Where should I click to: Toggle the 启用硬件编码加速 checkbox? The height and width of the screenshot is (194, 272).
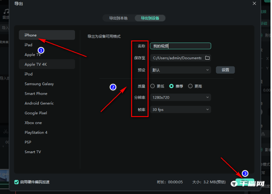(16, 182)
